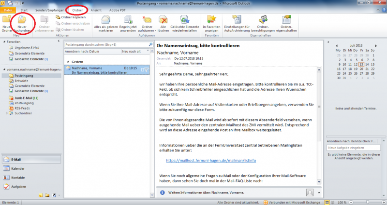
Task: Expand the Suchordner tree node
Action: 7,113
